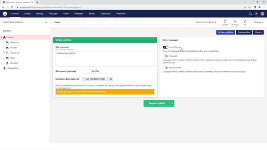The width and height of the screenshot is (267, 150).
Task: Reload the page with the browser refresh icon
Action: tap(12, 7)
